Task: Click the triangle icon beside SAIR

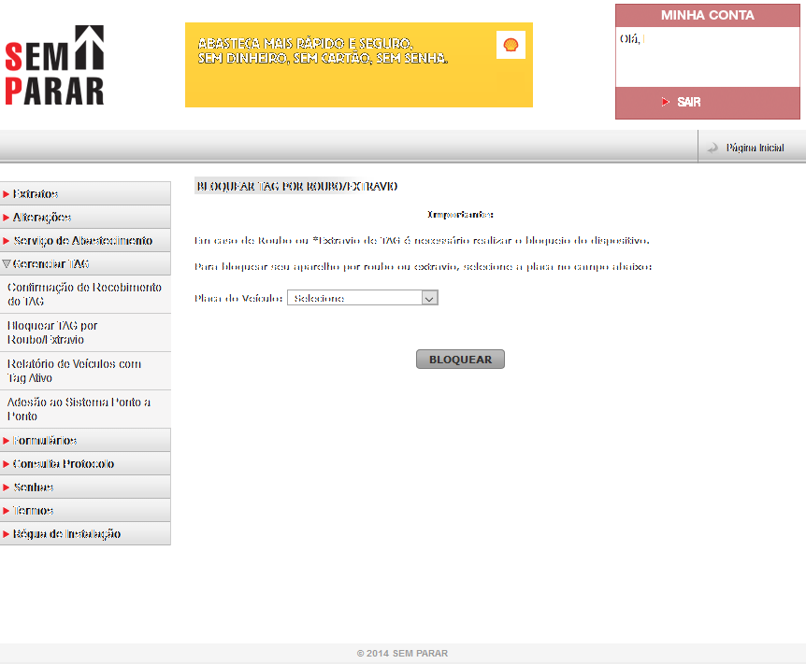Action: 666,102
